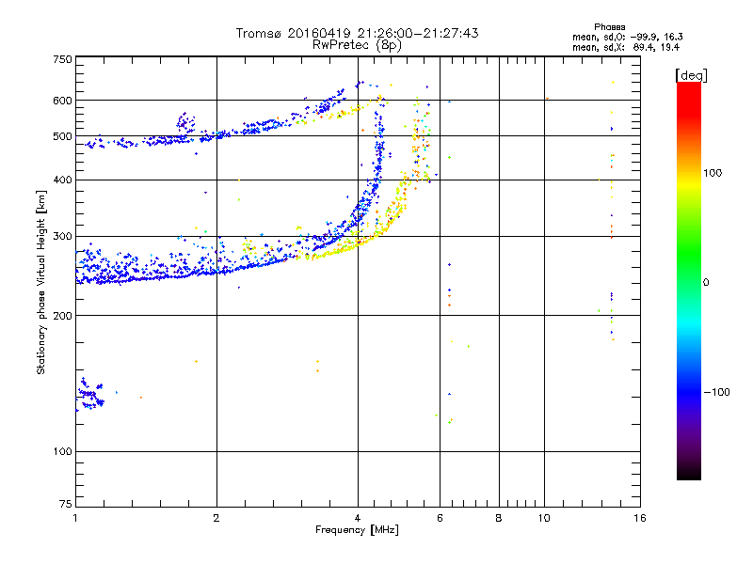This screenshot has width=753, height=564.
Task: Click the y-axis '300' tick label
Action: coord(62,237)
